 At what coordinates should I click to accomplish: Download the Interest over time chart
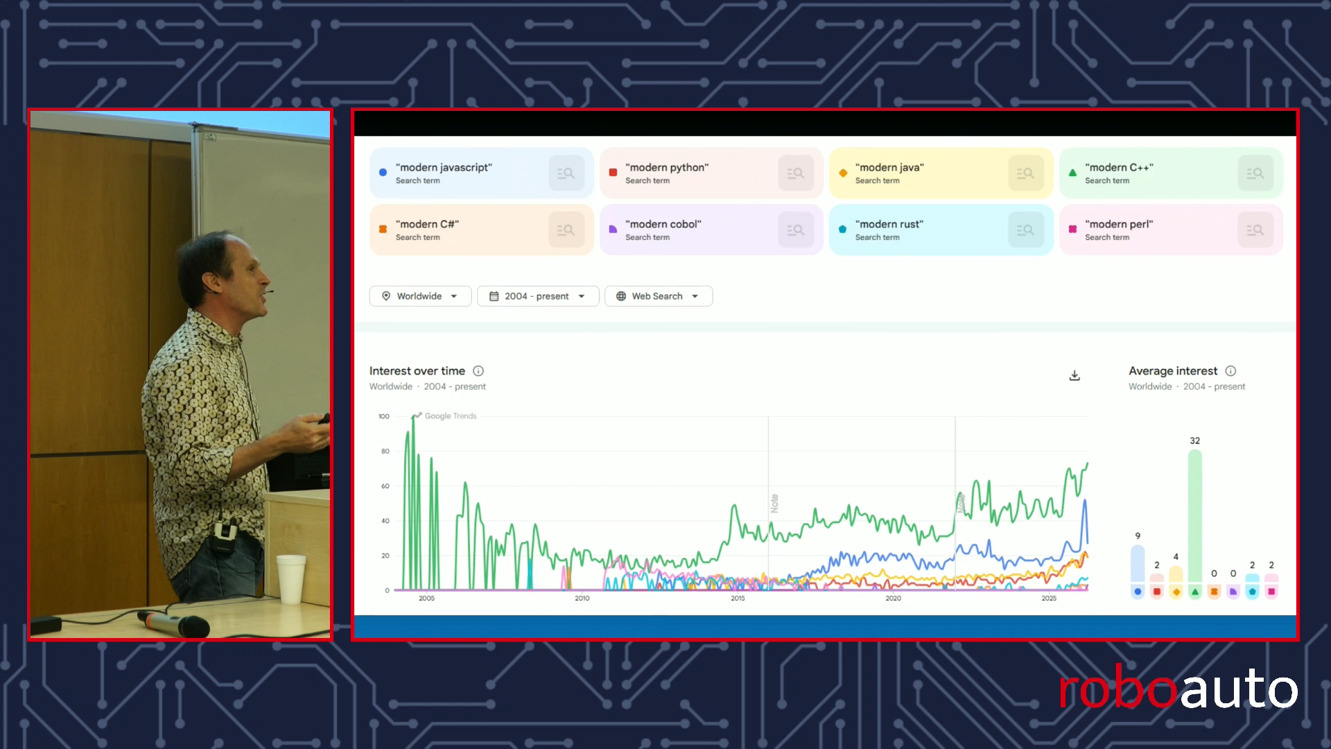click(x=1075, y=375)
